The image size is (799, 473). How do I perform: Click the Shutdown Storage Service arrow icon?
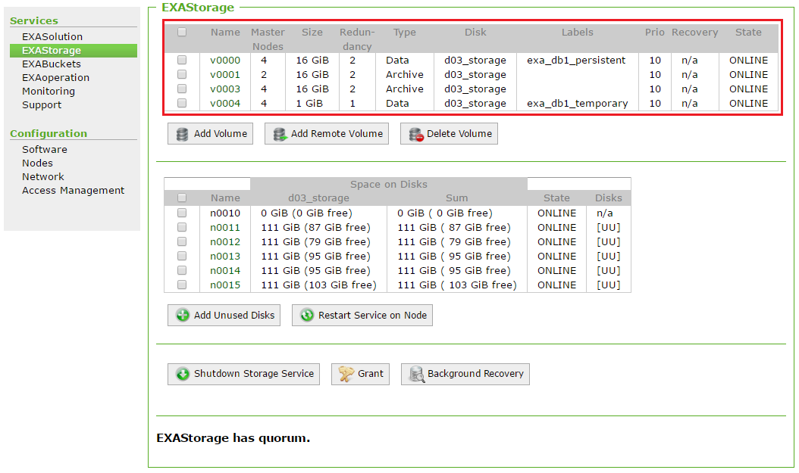183,374
